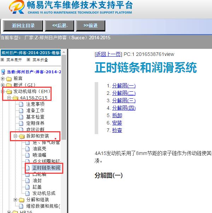Jump to 分解图(三) link
This screenshot has width=212, height=213.
124,100
